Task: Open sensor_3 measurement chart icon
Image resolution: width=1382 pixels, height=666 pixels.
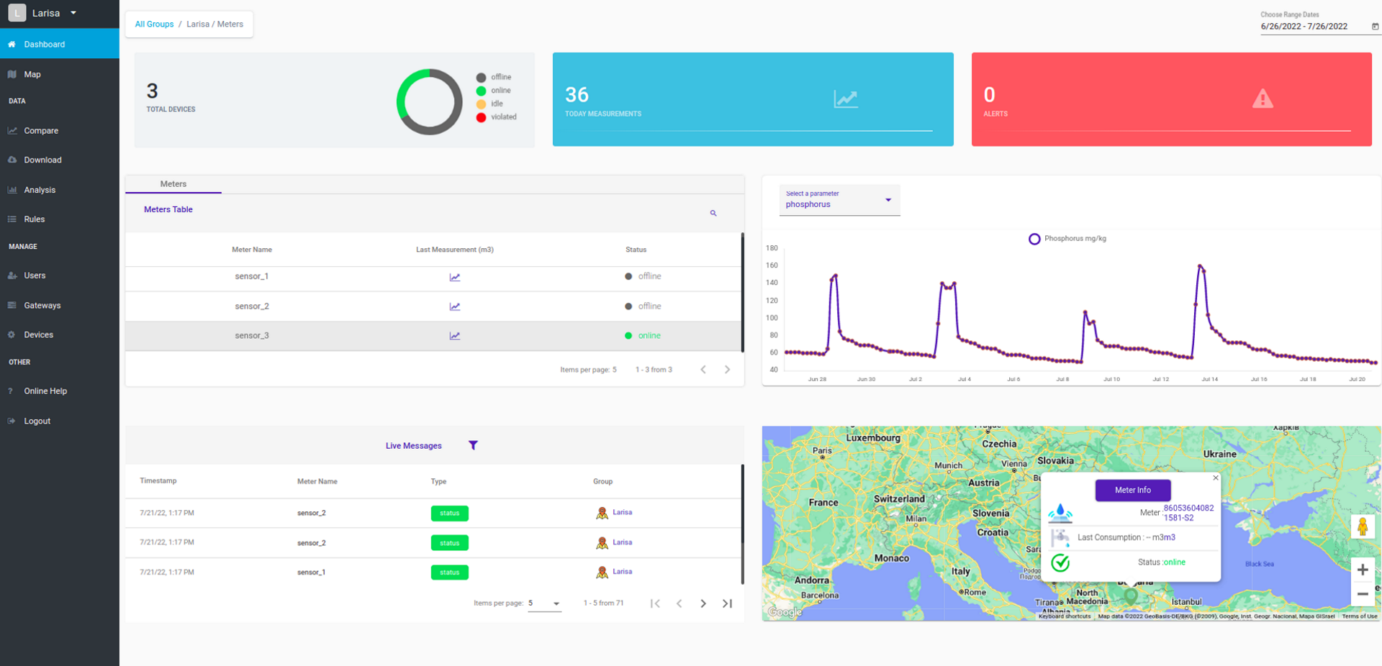Action: [455, 336]
